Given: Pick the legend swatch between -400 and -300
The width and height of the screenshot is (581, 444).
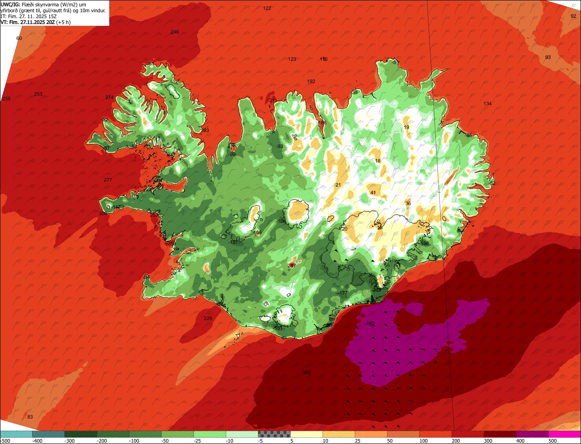Looking at the screenshot, I should 48,434.
